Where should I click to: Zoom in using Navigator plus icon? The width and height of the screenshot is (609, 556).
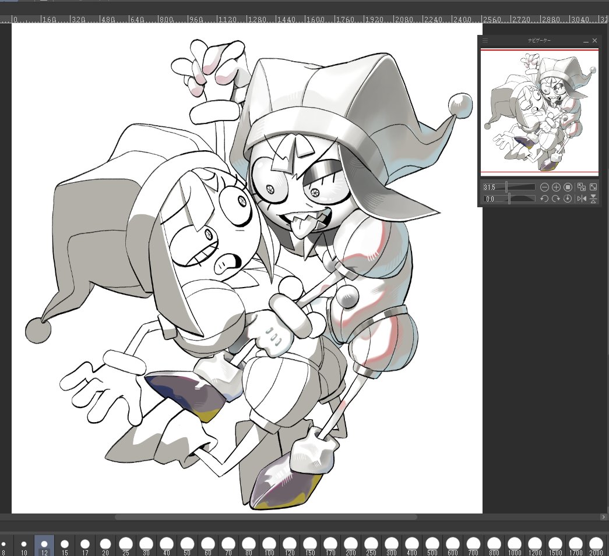pyautogui.click(x=556, y=187)
